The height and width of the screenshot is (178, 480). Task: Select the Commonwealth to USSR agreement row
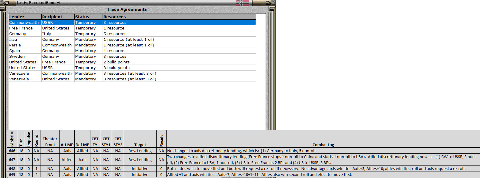(132, 22)
